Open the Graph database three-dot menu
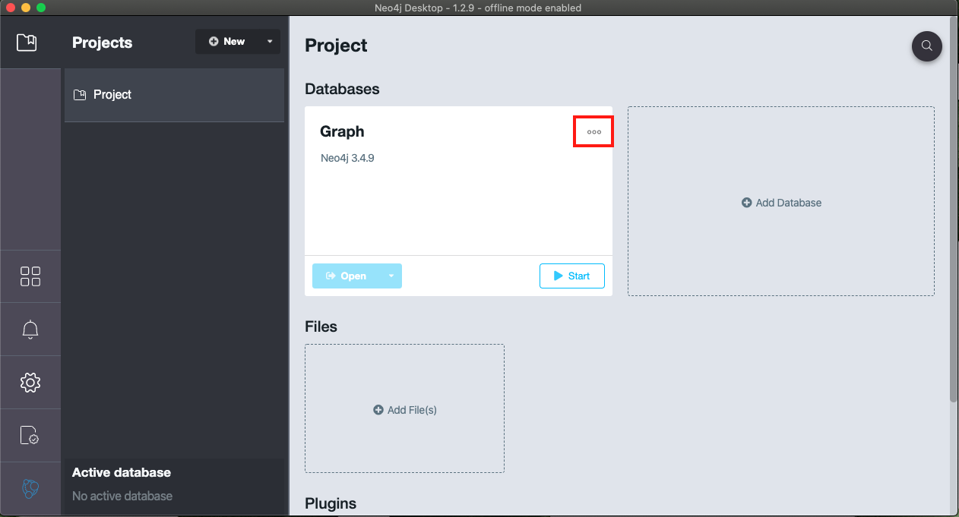959x517 pixels. click(x=593, y=132)
